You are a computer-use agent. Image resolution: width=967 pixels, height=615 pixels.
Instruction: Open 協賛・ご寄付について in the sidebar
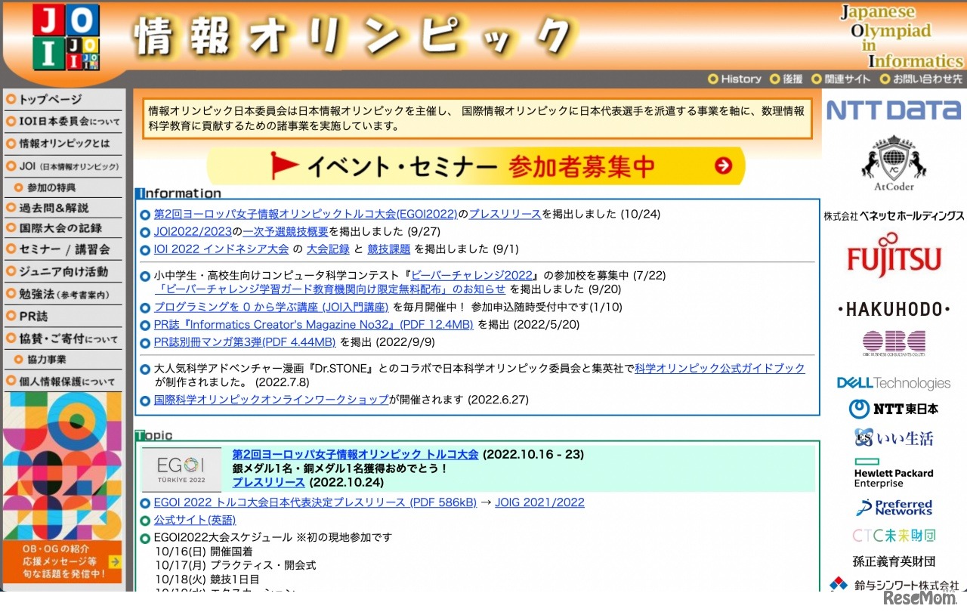pyautogui.click(x=63, y=339)
